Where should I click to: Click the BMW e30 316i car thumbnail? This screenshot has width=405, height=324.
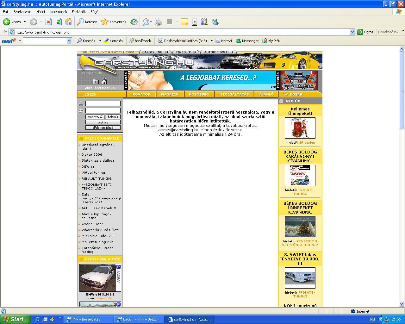click(100, 278)
